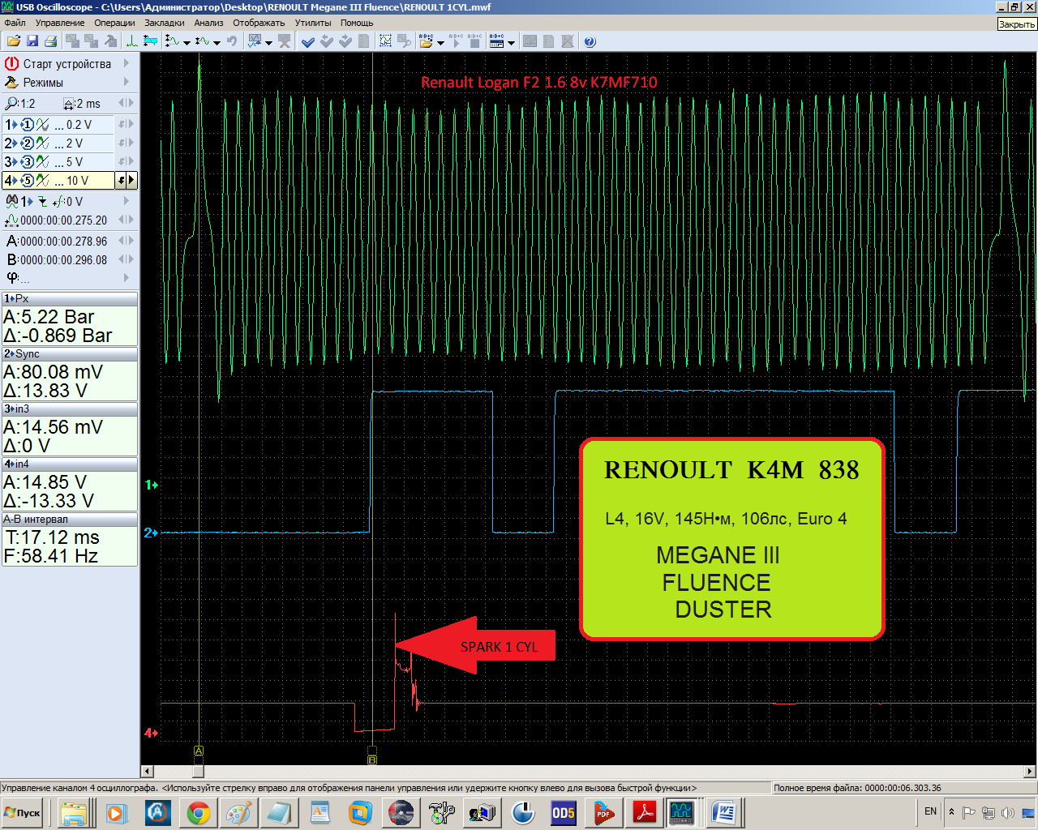Expand the φ row side arrow
The image size is (1038, 830).
[x=126, y=277]
